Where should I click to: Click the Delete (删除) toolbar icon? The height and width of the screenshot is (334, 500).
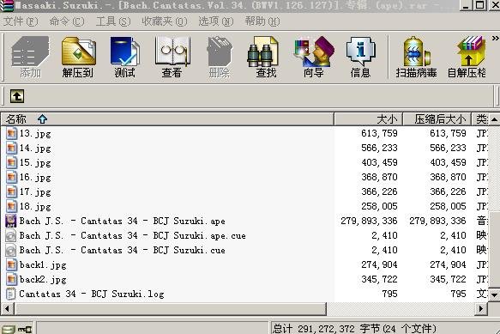click(219, 57)
